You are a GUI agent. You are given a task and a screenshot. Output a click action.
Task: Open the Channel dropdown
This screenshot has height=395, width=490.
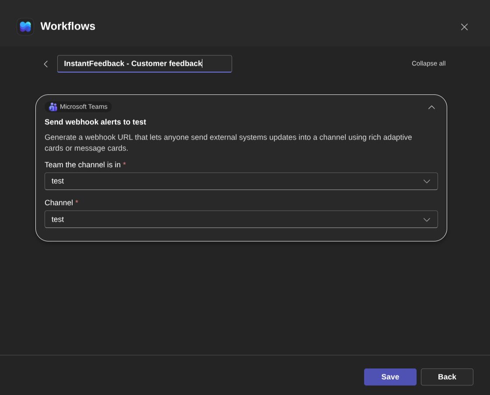click(x=241, y=219)
